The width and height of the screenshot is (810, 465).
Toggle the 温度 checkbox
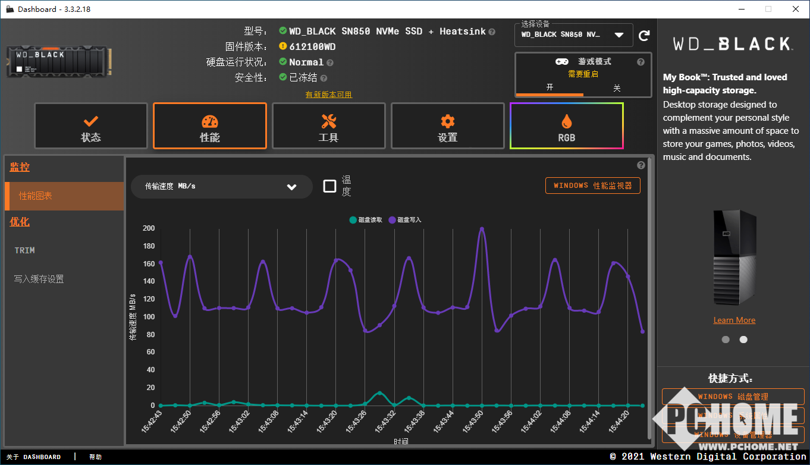tap(329, 186)
